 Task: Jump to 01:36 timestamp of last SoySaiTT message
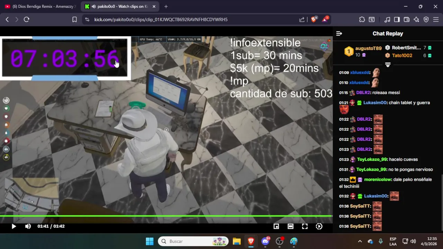pos(344,226)
